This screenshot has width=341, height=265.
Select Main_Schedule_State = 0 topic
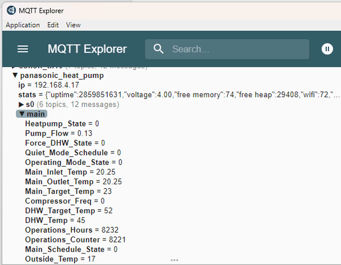click(x=71, y=250)
